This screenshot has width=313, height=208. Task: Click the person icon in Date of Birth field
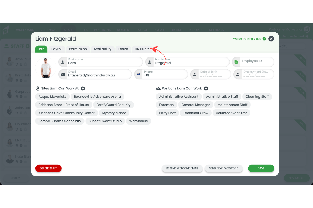(194, 74)
